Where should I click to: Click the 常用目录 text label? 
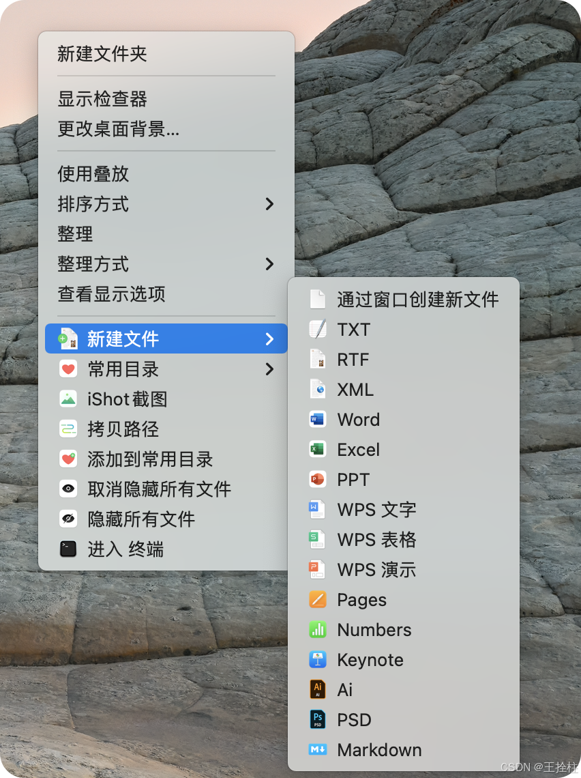tap(123, 369)
